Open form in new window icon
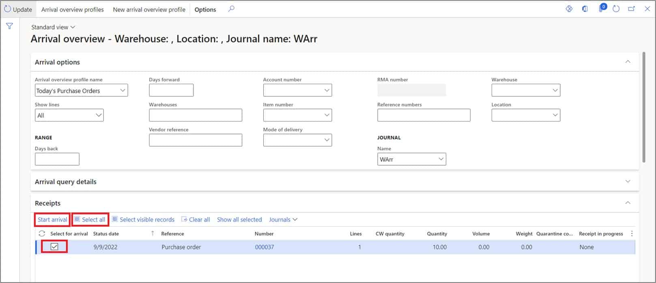656x283 pixels. pyautogui.click(x=631, y=9)
